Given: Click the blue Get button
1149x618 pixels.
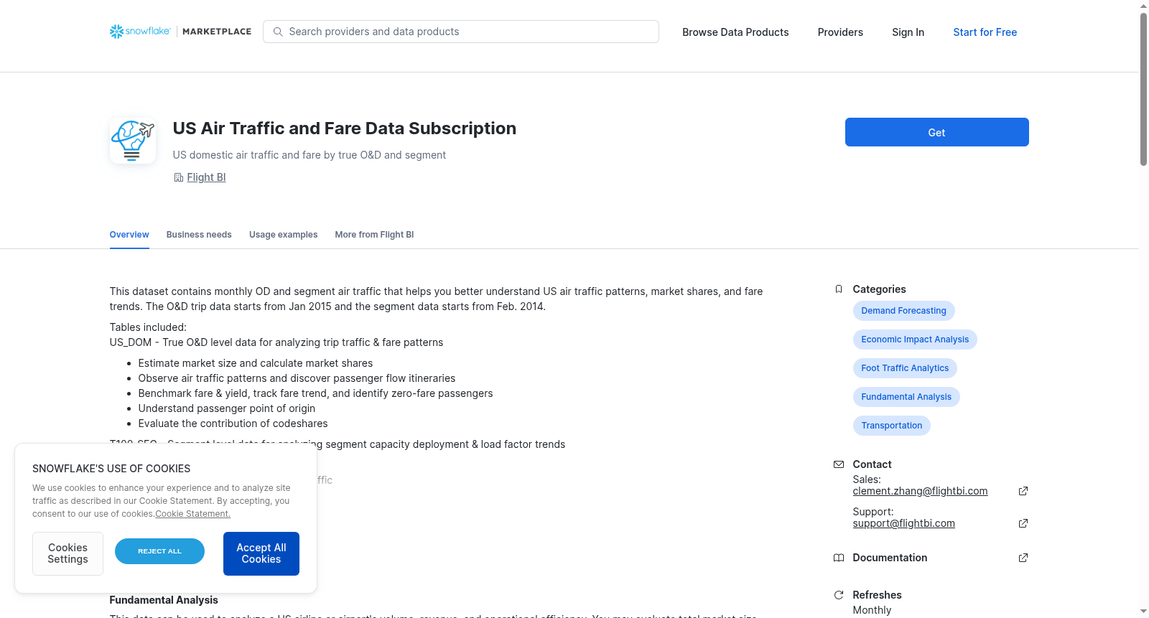Looking at the screenshot, I should point(936,132).
